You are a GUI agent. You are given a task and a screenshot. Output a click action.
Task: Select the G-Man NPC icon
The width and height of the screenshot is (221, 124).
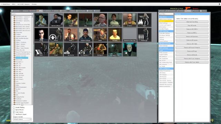click(x=41, y=35)
